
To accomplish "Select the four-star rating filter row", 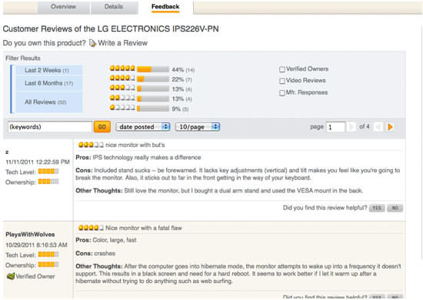I will tap(151, 79).
